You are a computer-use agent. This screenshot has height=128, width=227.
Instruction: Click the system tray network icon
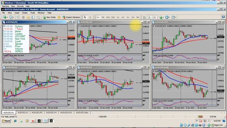[x=205, y=121]
